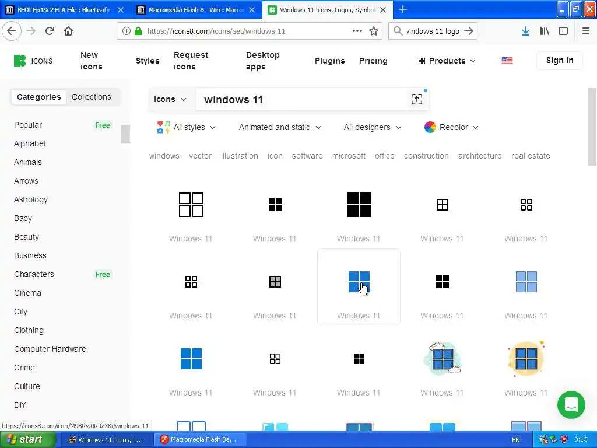597x448 pixels.
Task: Click the Windows 11 Icons taskbar button
Action: (x=107, y=439)
